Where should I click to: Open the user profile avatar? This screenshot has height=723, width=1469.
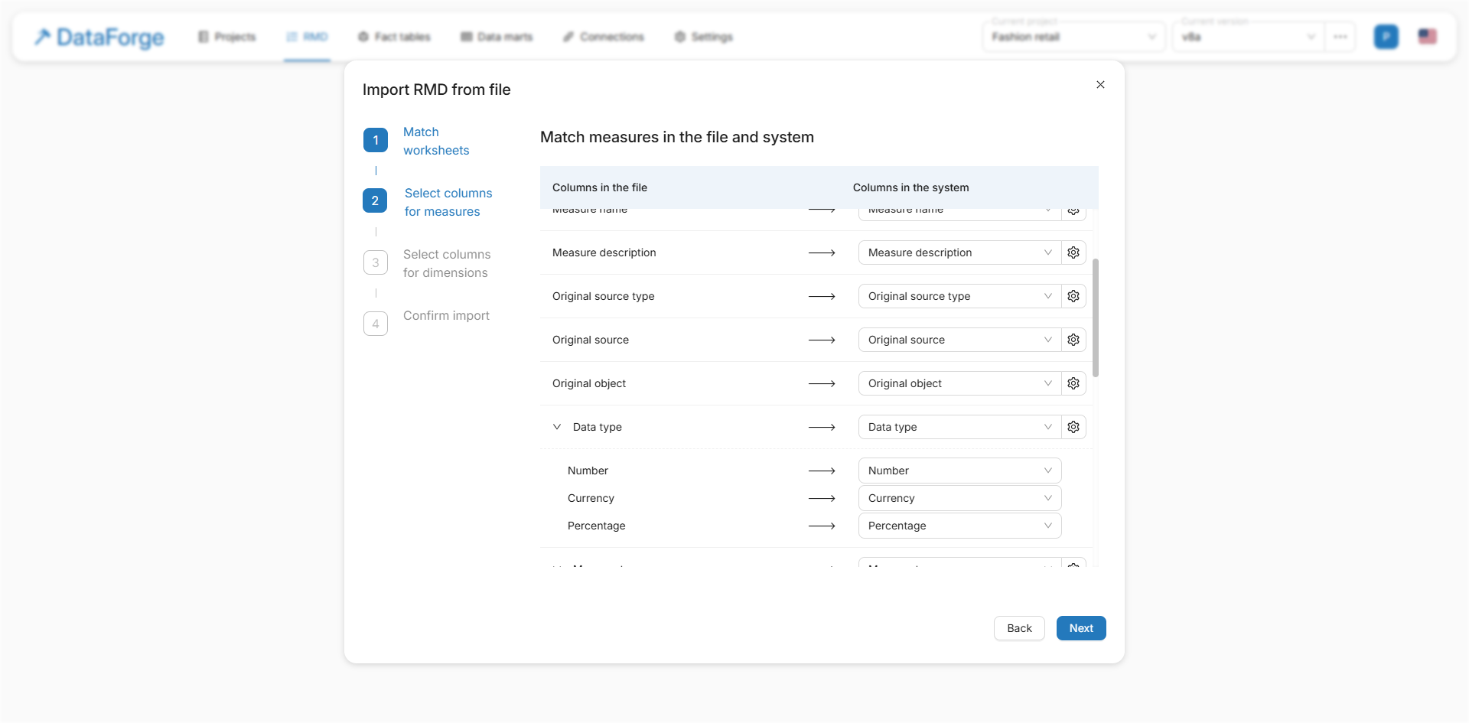(1386, 37)
